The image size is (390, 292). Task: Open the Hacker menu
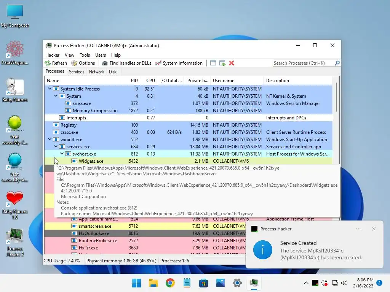point(52,55)
